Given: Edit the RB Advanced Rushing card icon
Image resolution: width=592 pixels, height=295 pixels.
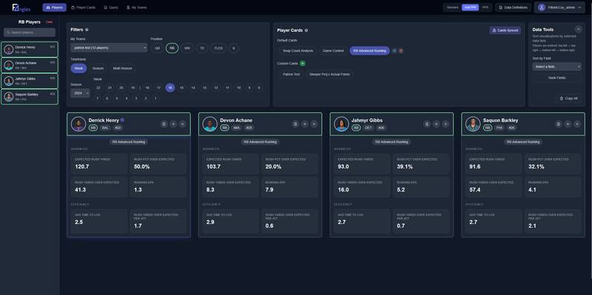Looking at the screenshot, I should [394, 50].
